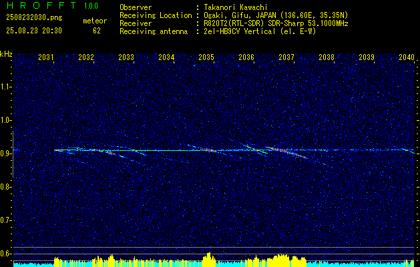
Task: Click the 2032 time marker
Action: (86, 57)
